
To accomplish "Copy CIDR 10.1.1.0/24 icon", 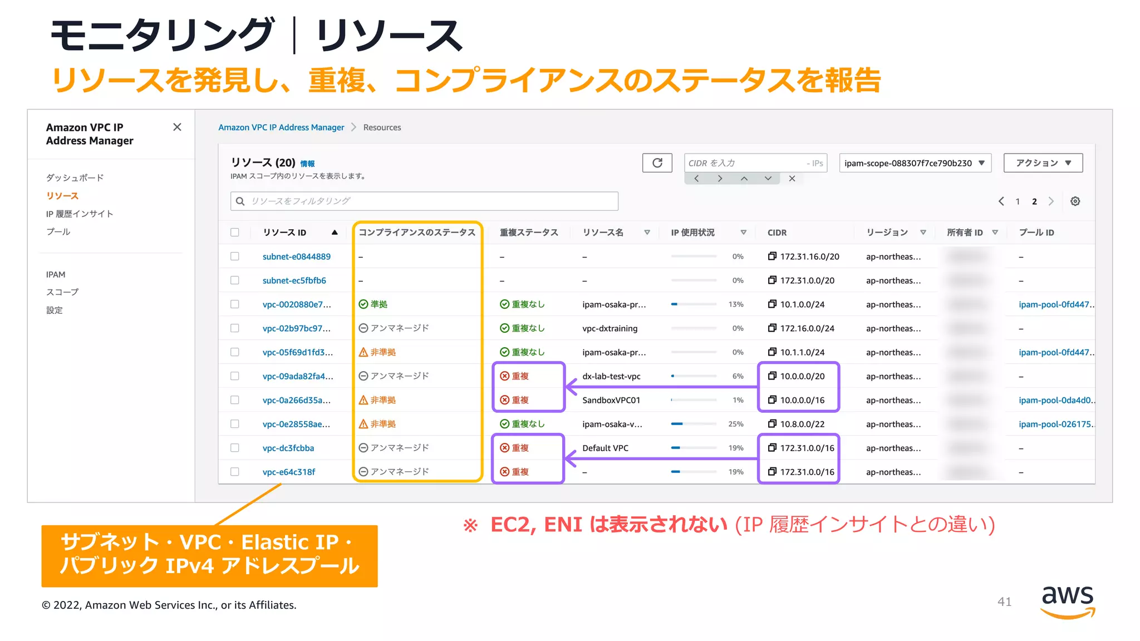I will (772, 352).
